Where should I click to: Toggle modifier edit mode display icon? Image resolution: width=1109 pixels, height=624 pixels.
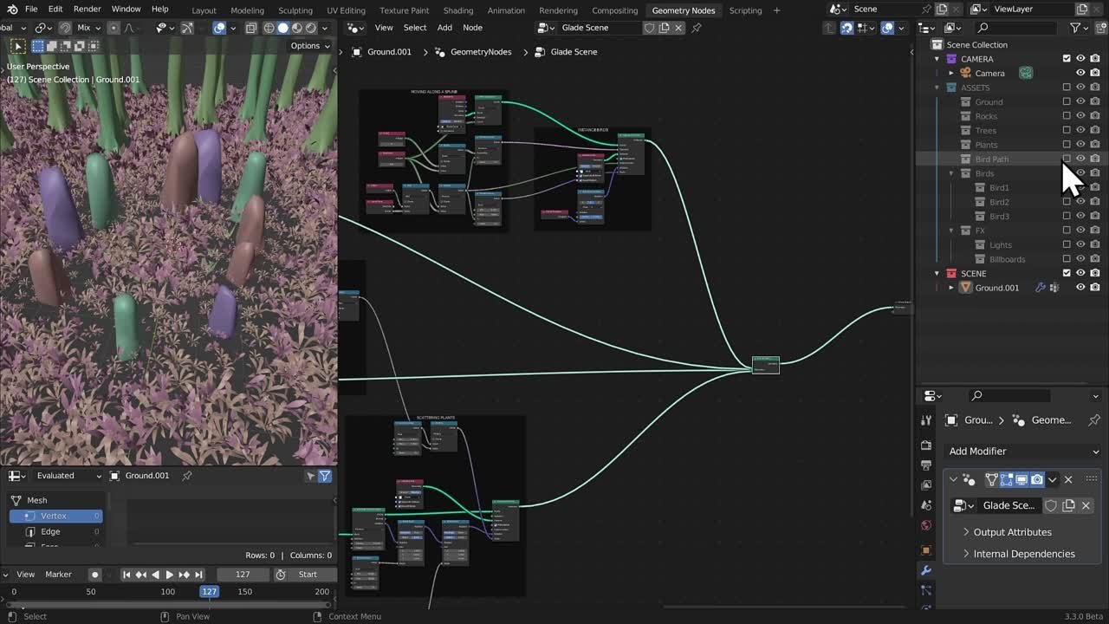click(1007, 479)
